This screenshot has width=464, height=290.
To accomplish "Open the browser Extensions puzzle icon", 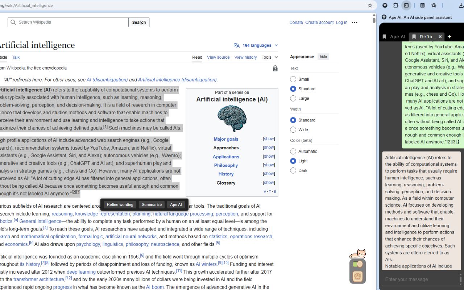I will click(x=395, y=5).
